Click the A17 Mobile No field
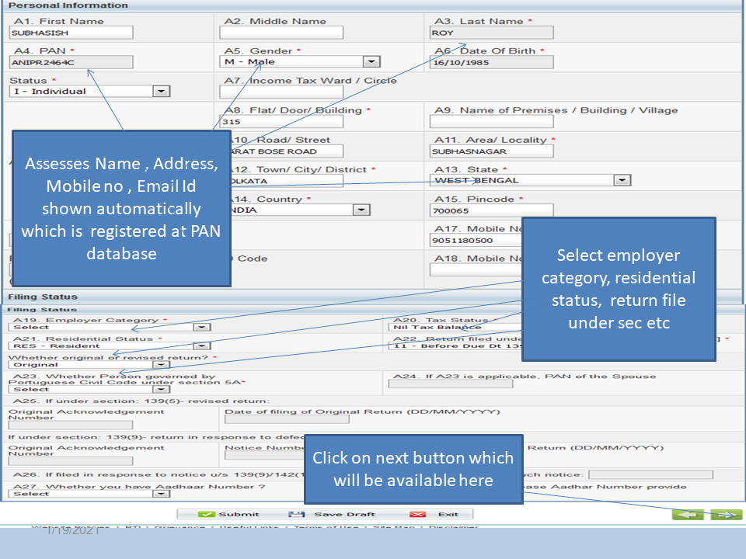 476,240
